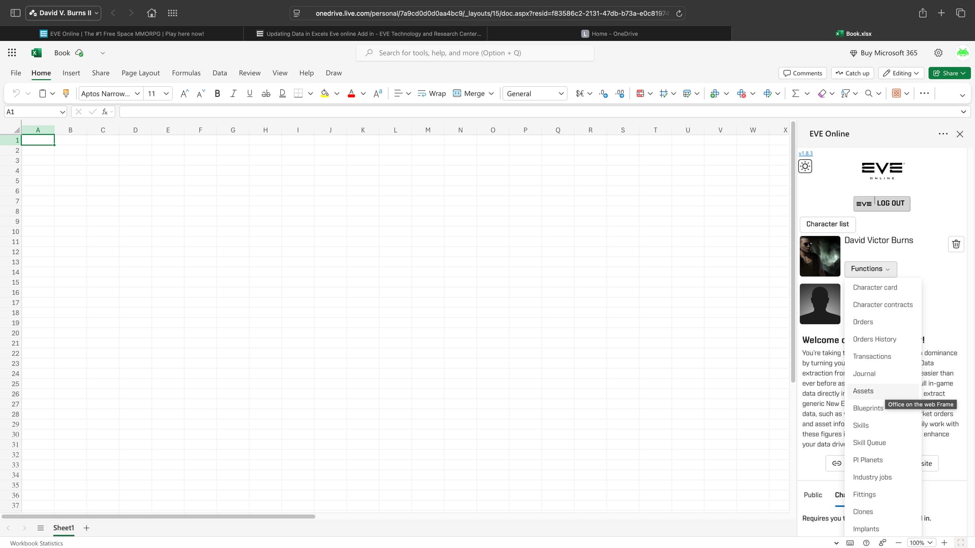Viewport: 975px width, 548px height.
Task: Select Assets from the Functions menu
Action: click(863, 391)
